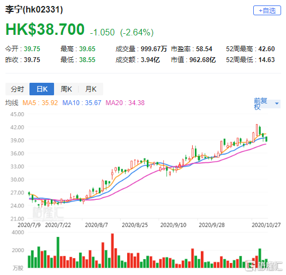Click the HK$38.700 current price
This screenshot has height=275, width=286.
[45, 29]
